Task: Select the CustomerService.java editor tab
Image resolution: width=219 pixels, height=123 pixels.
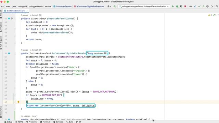Action: click(16, 11)
